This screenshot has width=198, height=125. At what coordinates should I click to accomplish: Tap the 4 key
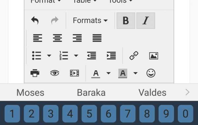point(70,114)
